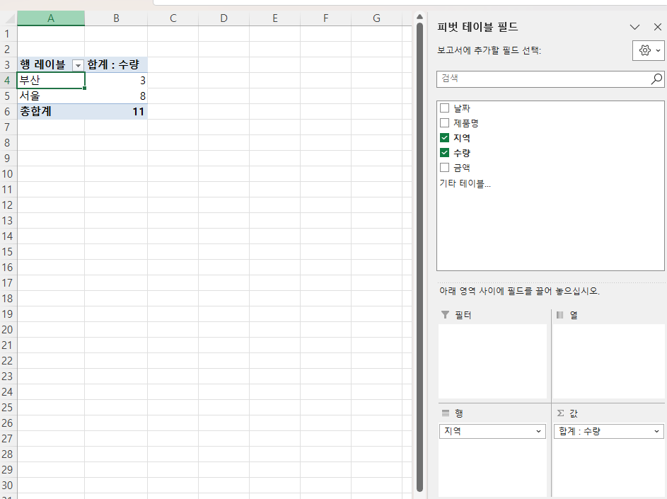Select column E header
Screen dimensions: 667x499
pyautogui.click(x=275, y=18)
